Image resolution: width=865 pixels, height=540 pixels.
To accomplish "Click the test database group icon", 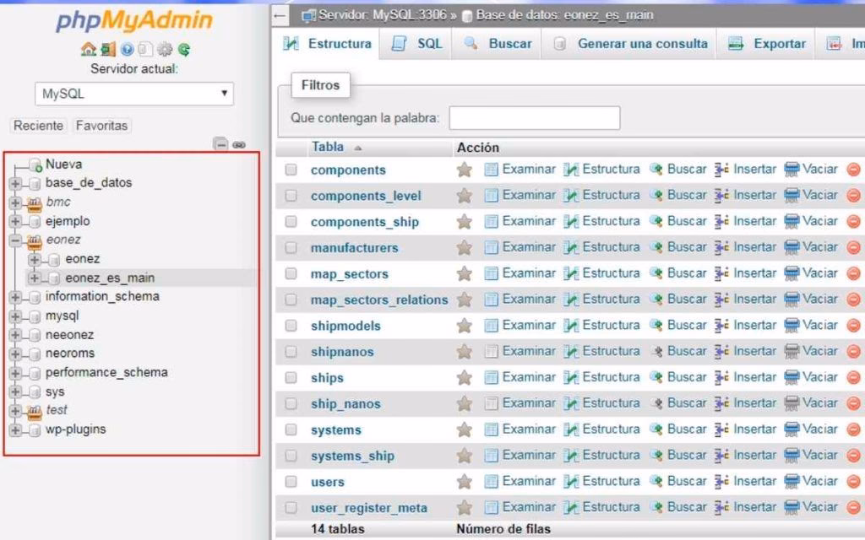I will (x=34, y=411).
